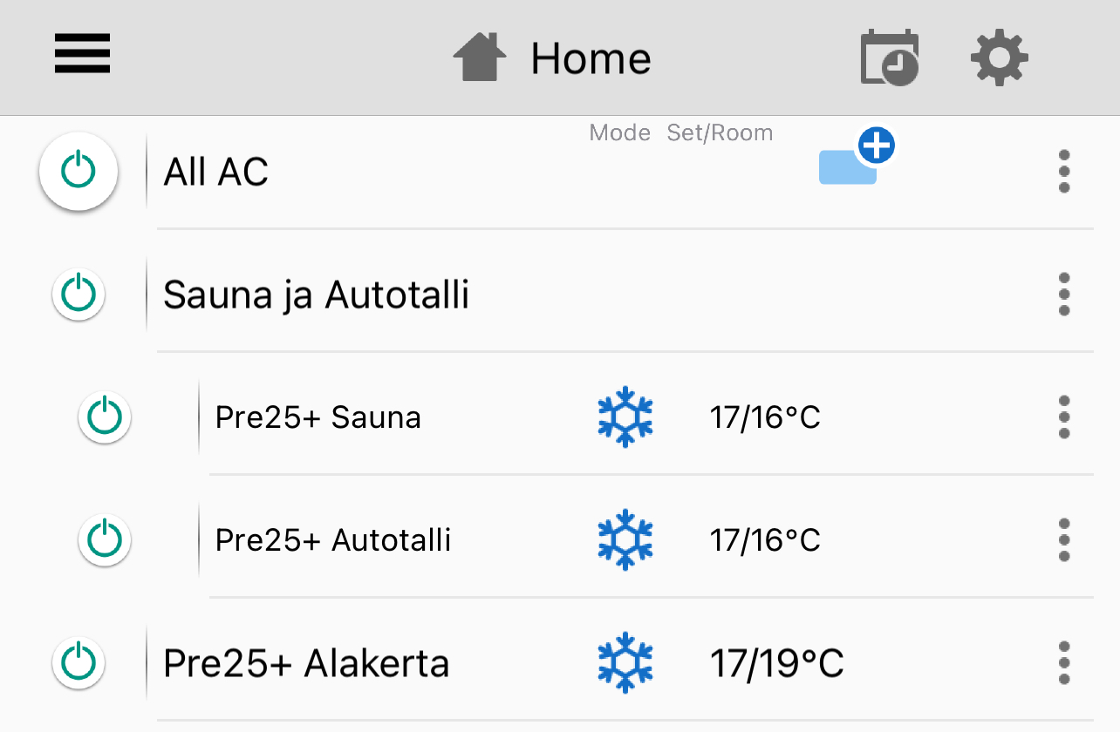Open the three-dot menu for Sauna ja Autotalli
This screenshot has width=1120, height=732.
point(1063,295)
